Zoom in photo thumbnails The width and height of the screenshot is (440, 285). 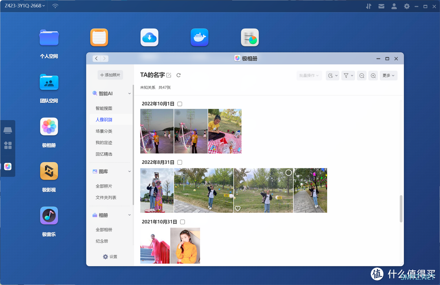[x=373, y=75]
